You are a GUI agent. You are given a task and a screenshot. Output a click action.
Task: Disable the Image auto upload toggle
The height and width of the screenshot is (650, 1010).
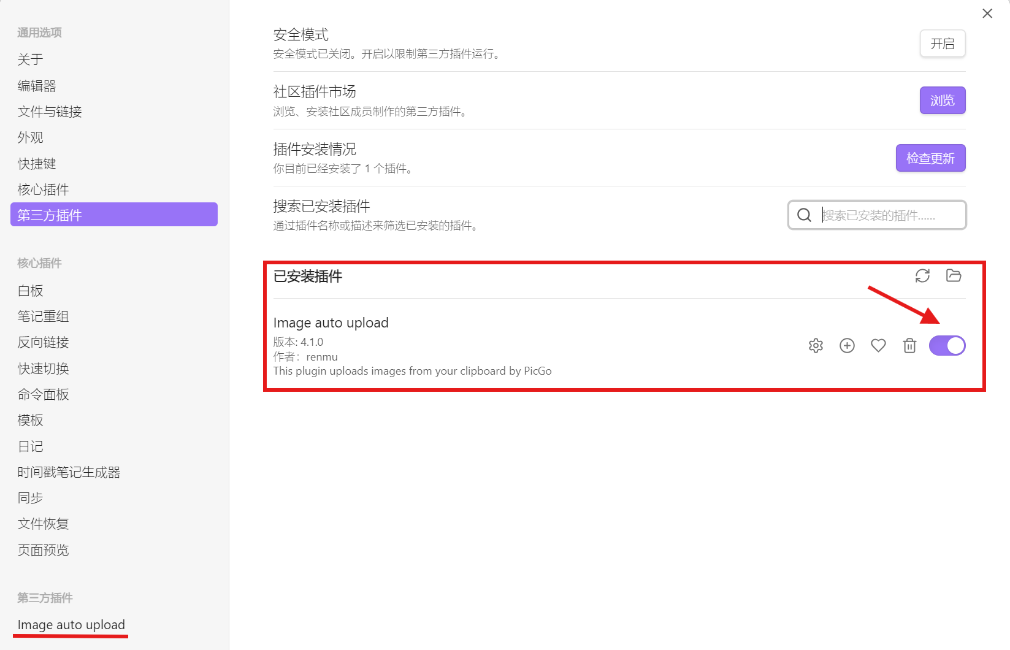click(947, 346)
